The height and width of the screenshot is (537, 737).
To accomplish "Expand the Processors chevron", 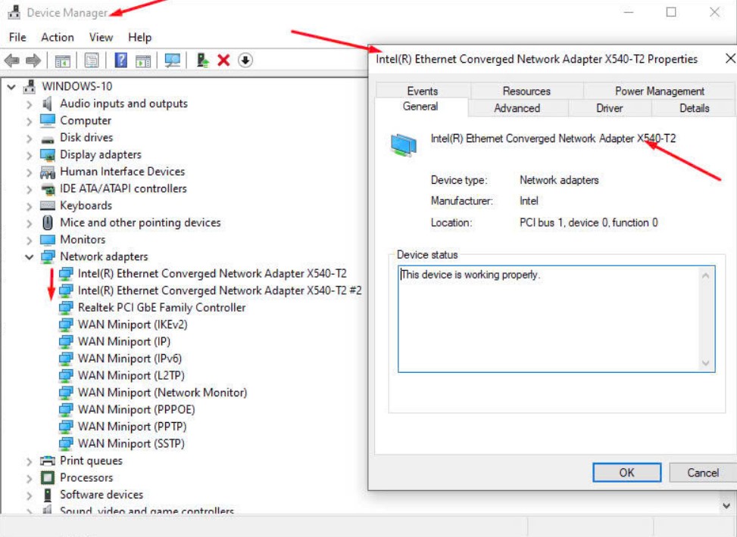I will (x=29, y=478).
